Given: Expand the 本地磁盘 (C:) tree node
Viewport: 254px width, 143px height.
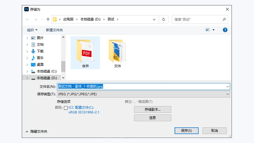Looking at the screenshot, I should (x=27, y=71).
